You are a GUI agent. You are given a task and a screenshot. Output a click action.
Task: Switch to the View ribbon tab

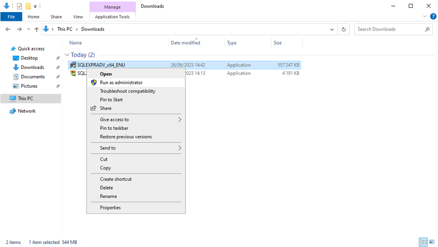point(78,17)
